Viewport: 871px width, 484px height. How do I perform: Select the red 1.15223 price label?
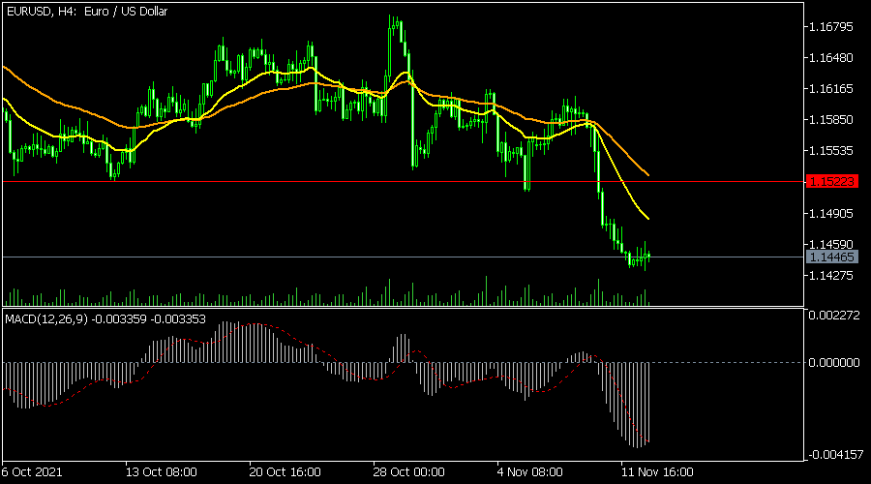coord(831,181)
